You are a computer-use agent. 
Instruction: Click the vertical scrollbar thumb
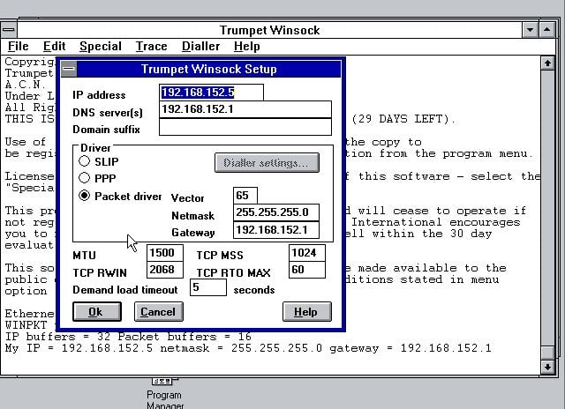click(x=547, y=353)
